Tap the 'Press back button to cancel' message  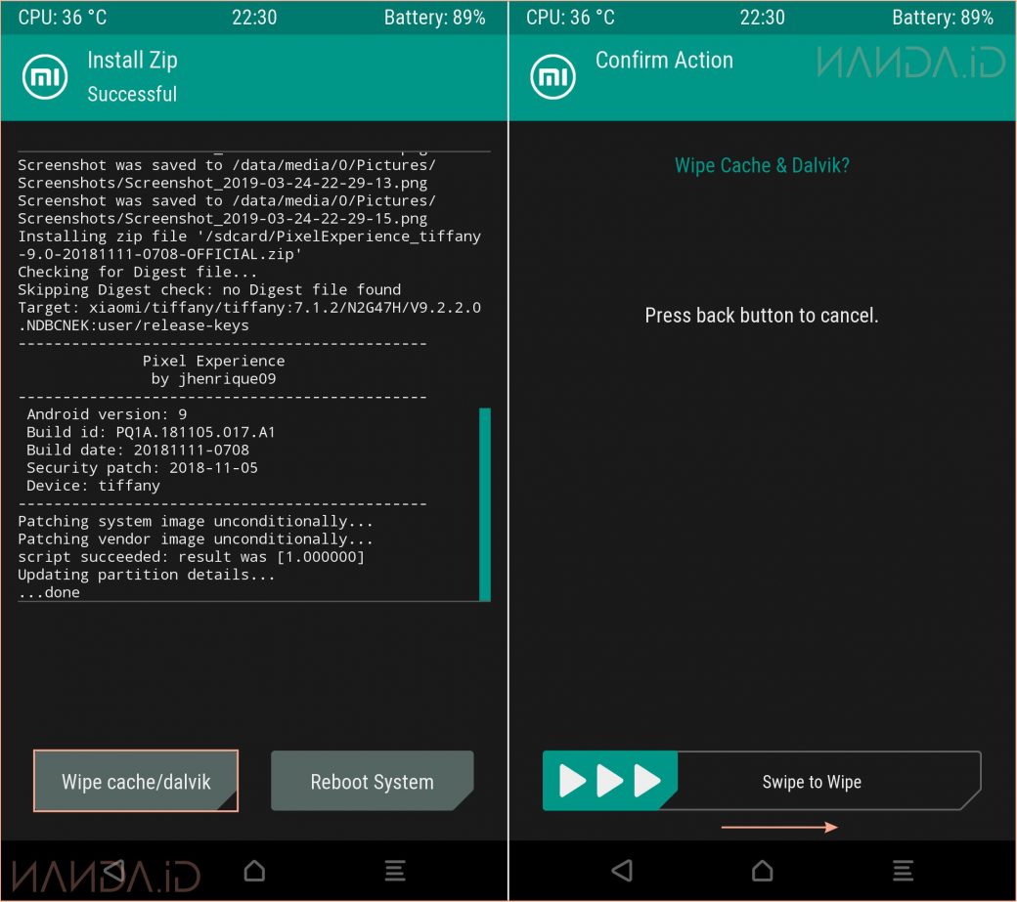[762, 316]
